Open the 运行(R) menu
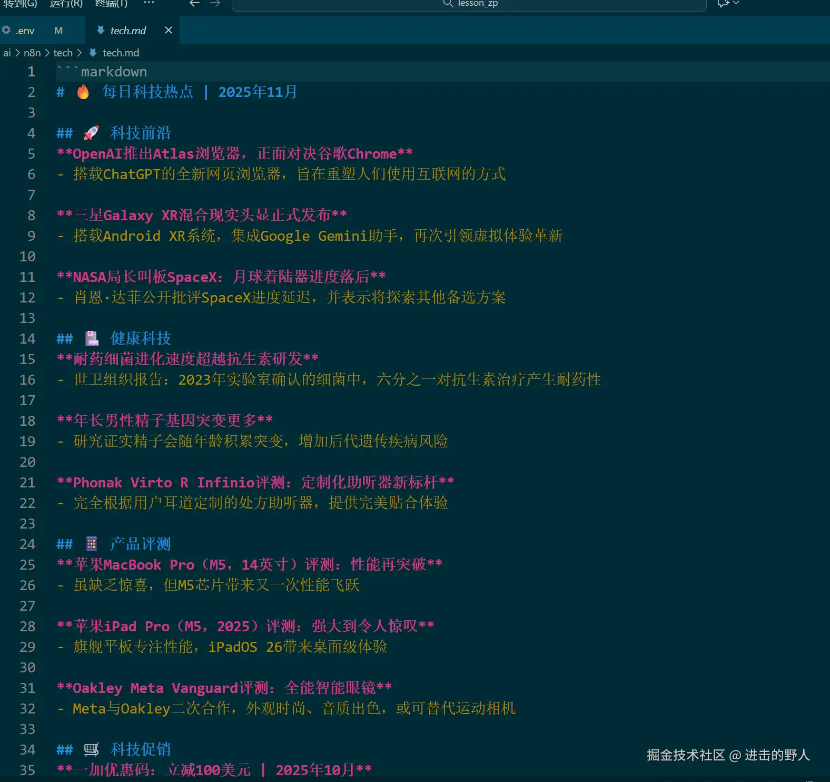Image resolution: width=830 pixels, height=782 pixels. point(66,3)
